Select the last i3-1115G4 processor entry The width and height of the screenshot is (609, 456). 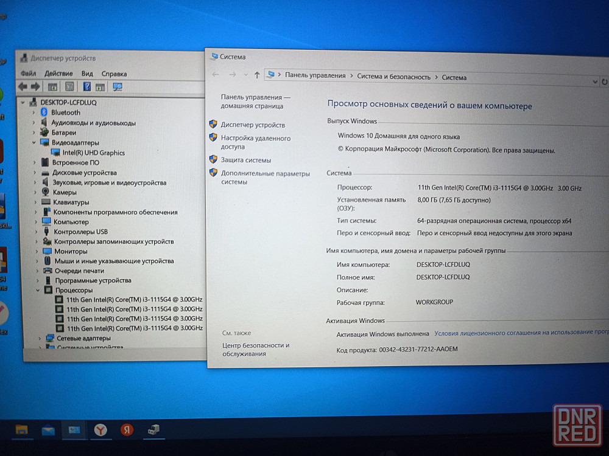(135, 328)
